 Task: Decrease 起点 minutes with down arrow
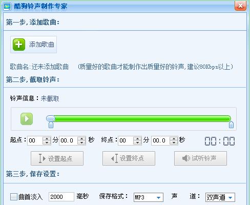click(47, 143)
